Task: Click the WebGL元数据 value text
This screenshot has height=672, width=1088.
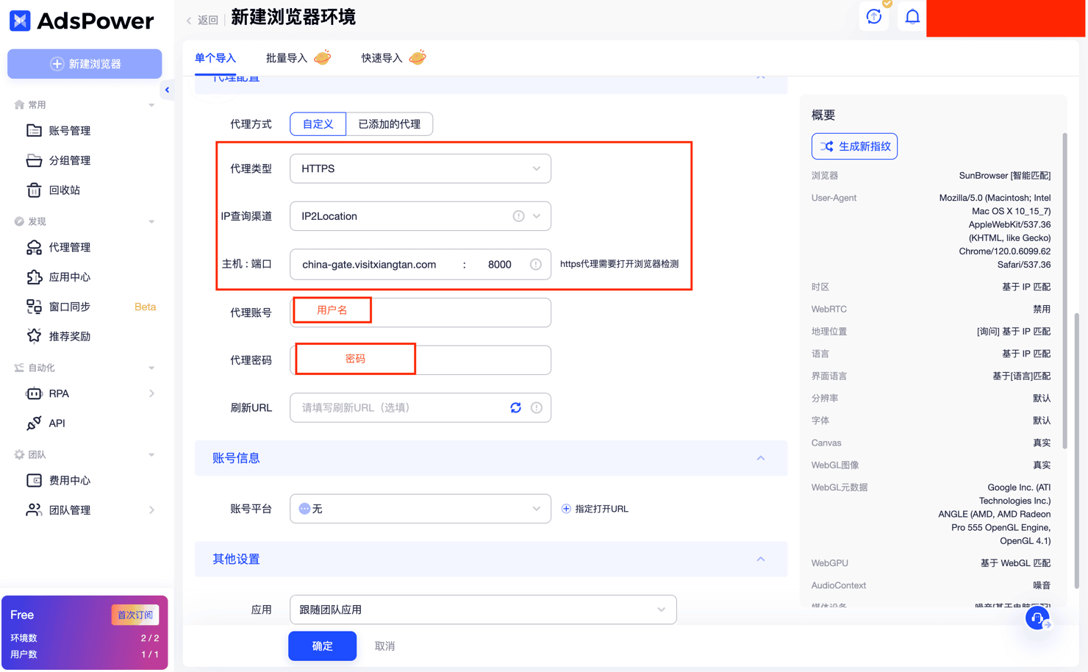Action: [994, 514]
